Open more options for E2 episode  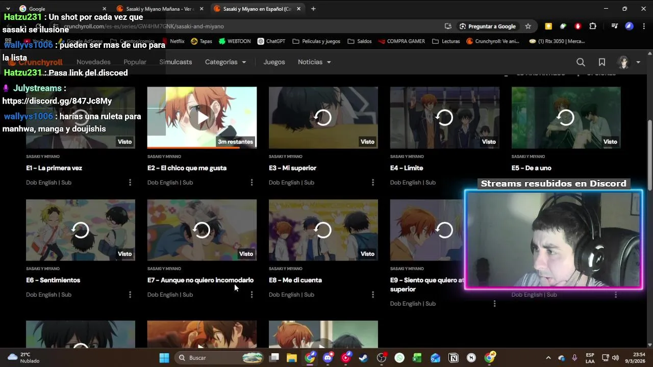tap(252, 182)
